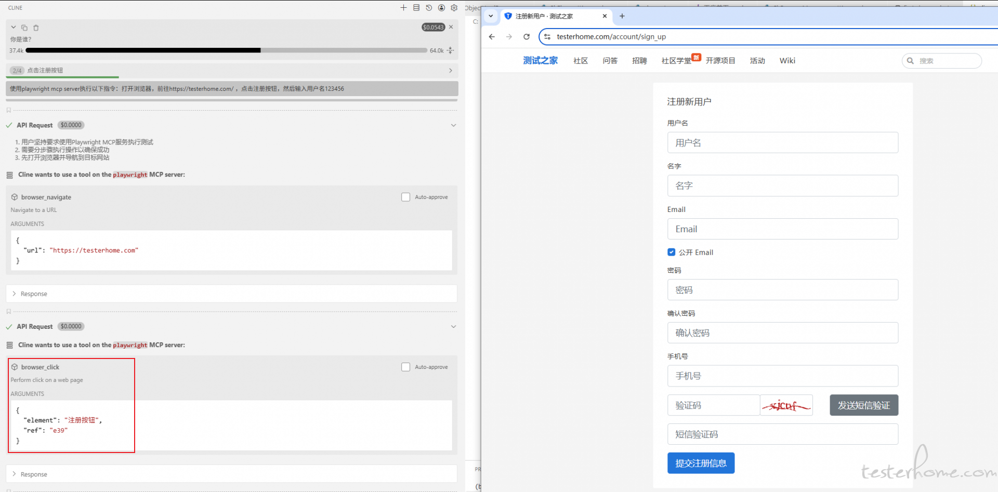Viewport: 998px width, 492px height.
Task: Collapse the first API Request section
Action: [453, 125]
